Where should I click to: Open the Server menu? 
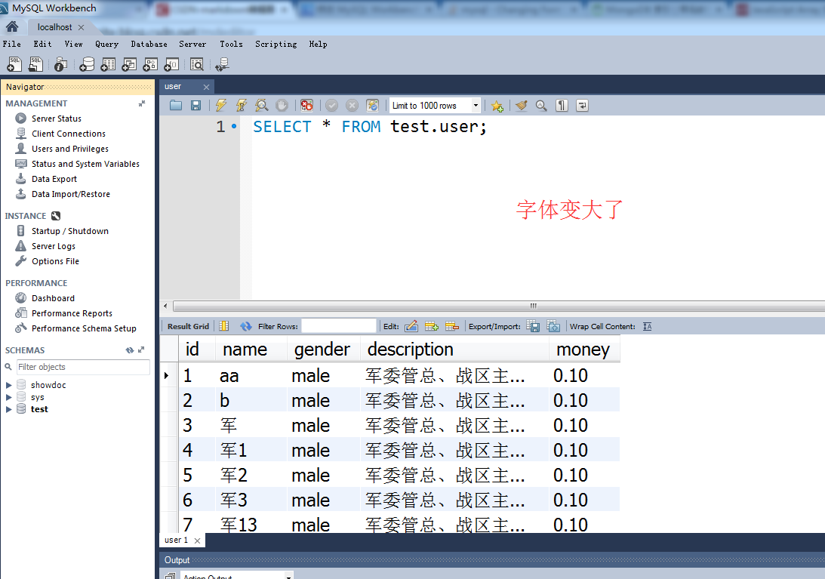point(192,45)
